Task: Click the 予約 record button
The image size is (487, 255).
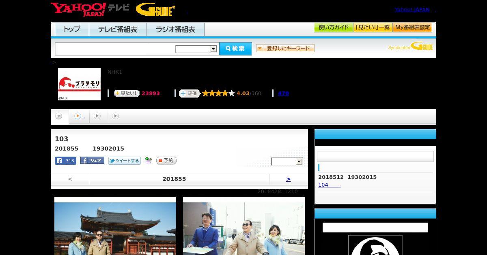Action: 166,161
